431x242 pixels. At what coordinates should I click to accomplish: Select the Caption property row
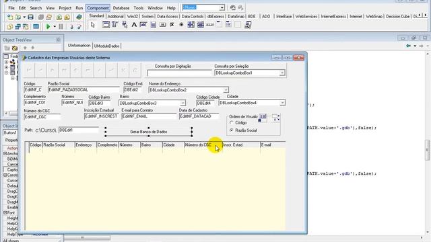coord(11,170)
